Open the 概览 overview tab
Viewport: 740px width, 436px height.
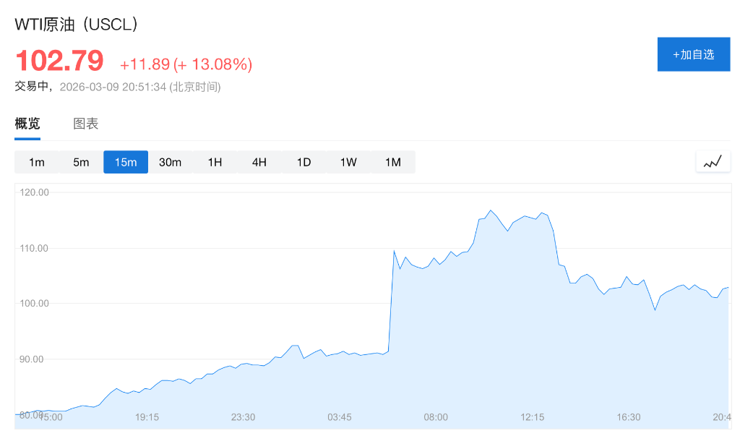point(27,124)
